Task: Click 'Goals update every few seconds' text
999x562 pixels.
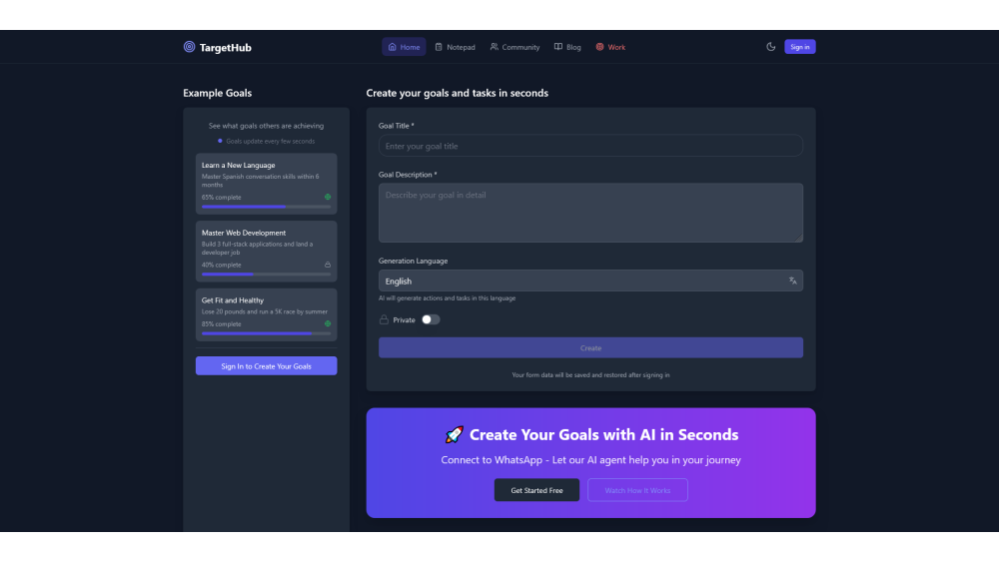Action: pyautogui.click(x=270, y=142)
